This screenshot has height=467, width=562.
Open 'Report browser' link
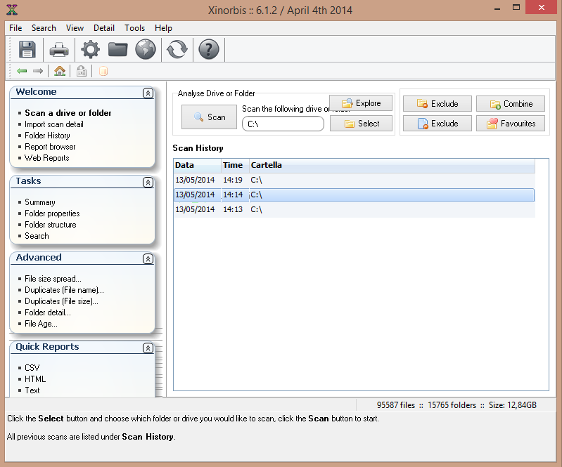(50, 147)
